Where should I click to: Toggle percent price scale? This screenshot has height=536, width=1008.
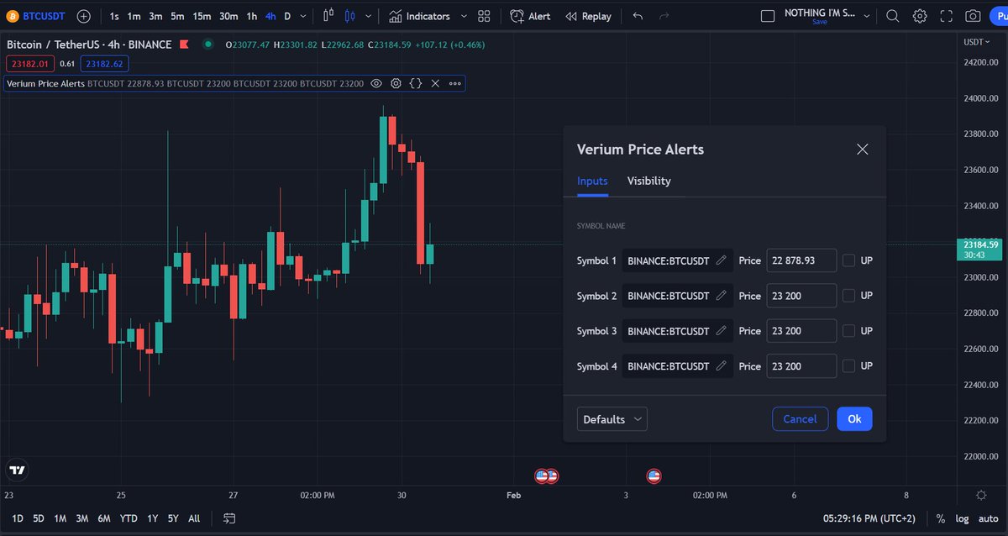click(x=941, y=518)
